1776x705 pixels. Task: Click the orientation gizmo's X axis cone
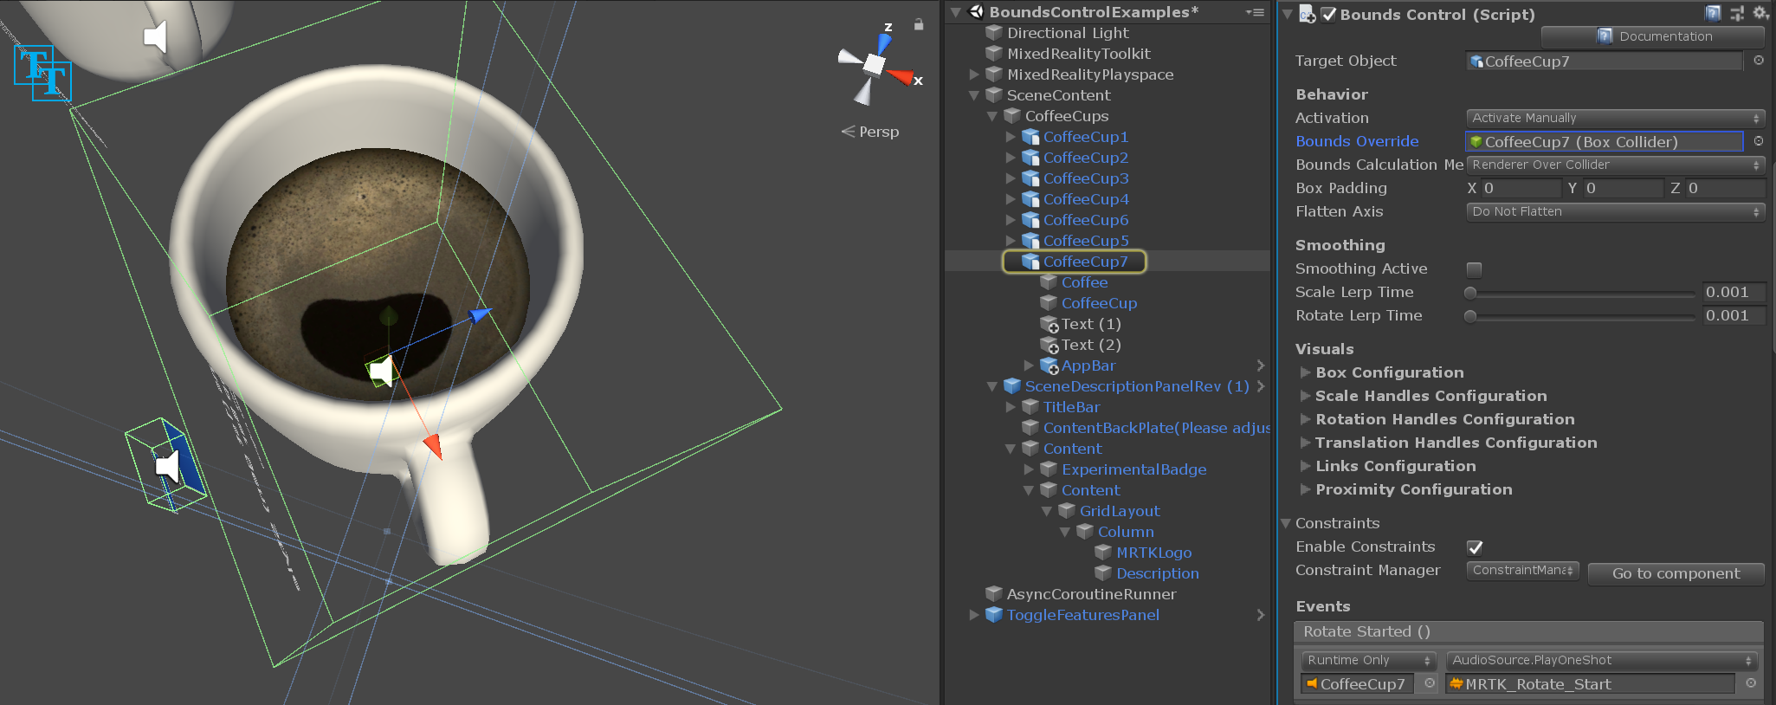[x=902, y=77]
